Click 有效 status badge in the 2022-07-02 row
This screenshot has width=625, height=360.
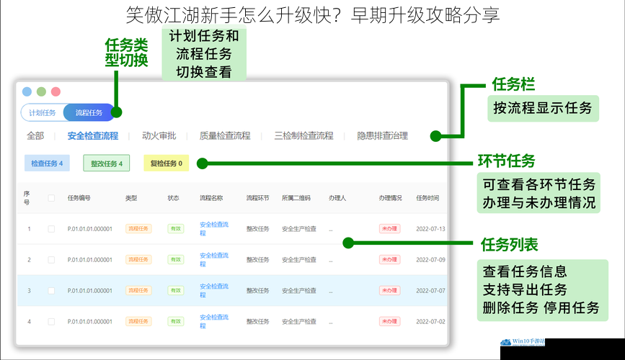point(176,321)
